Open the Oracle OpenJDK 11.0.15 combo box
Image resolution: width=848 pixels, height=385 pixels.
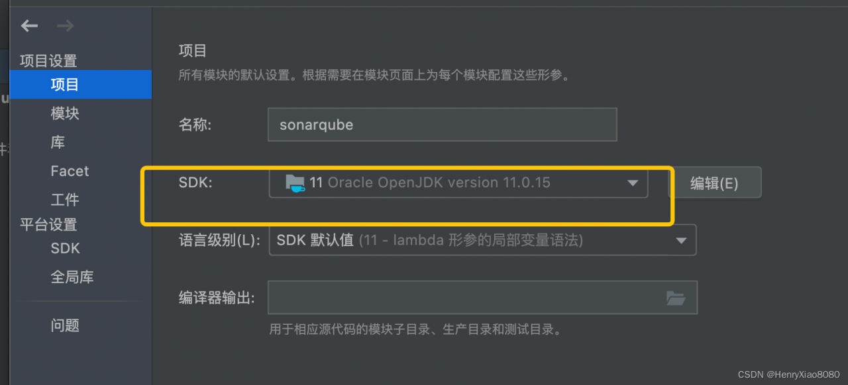pos(458,183)
